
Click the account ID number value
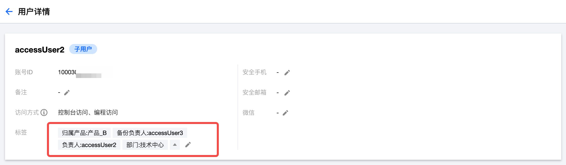67,72
